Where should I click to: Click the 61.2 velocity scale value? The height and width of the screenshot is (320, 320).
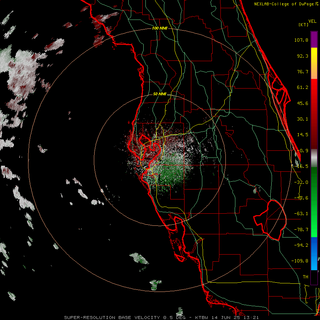[x=303, y=87]
